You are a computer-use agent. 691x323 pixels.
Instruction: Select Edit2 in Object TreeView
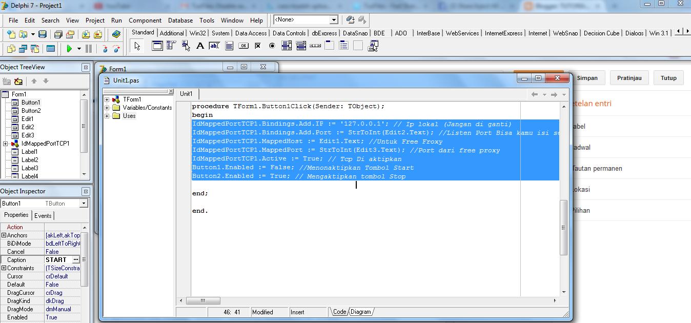(x=28, y=127)
